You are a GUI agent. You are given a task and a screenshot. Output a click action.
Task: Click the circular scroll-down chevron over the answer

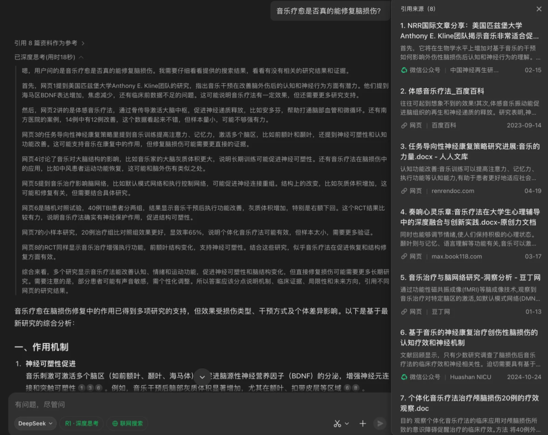coord(202,377)
